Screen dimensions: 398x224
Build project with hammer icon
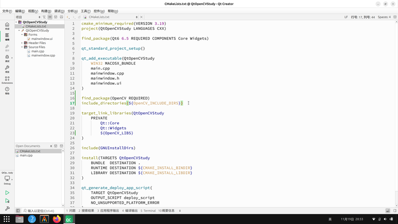pyautogui.click(x=7, y=209)
